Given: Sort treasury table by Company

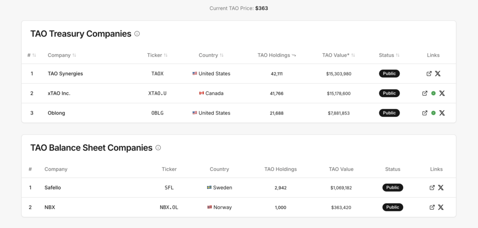Looking at the screenshot, I should click(x=62, y=55).
